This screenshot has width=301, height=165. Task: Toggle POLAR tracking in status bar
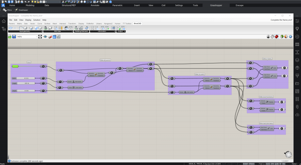pyautogui.click(x=239, y=164)
